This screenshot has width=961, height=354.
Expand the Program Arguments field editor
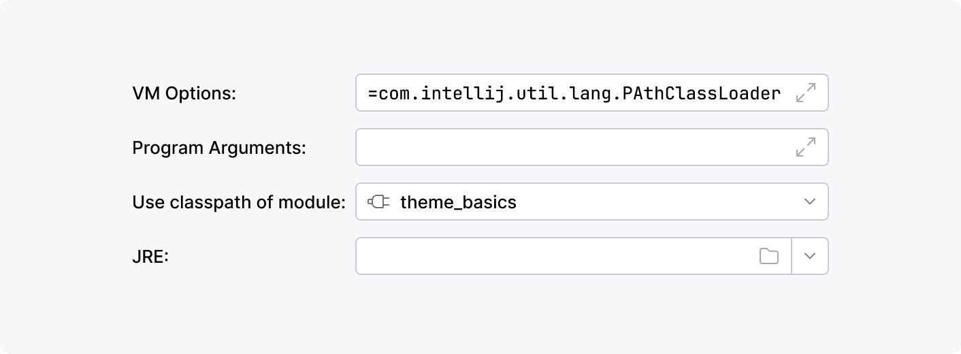point(806,147)
